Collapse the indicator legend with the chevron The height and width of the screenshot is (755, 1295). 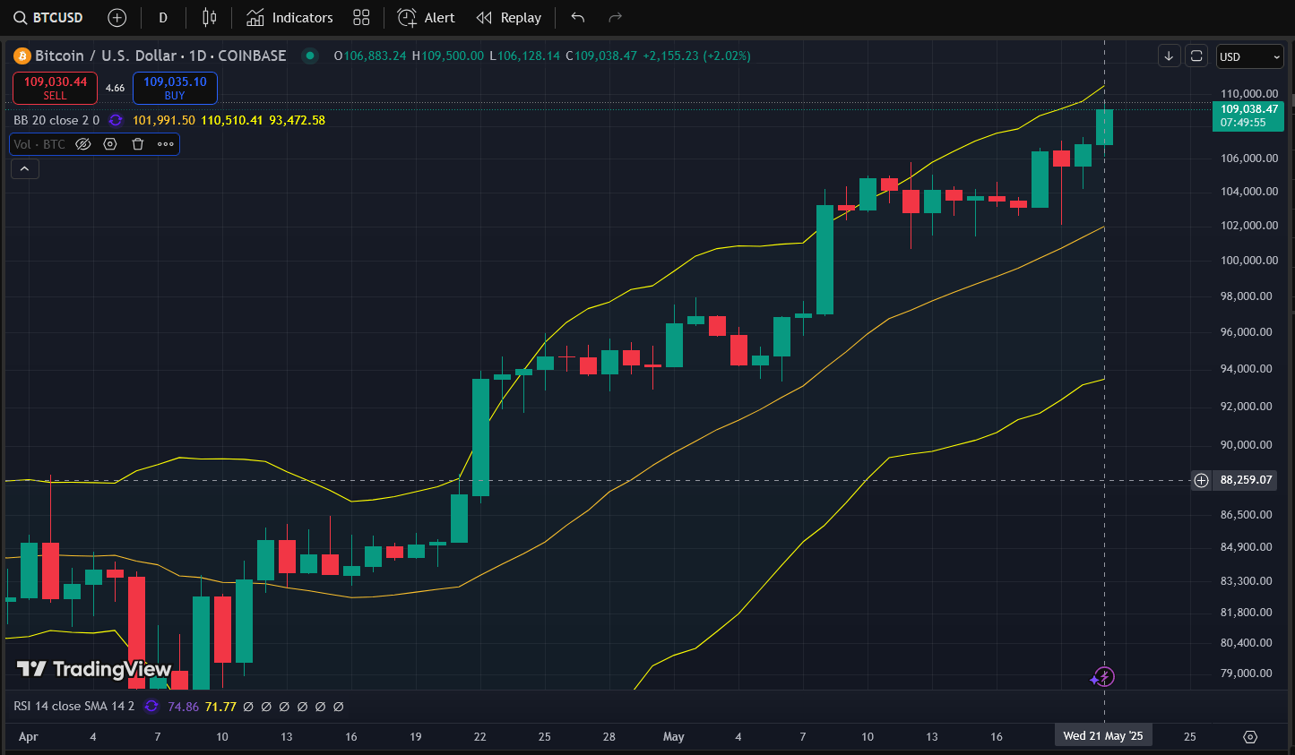tap(24, 168)
